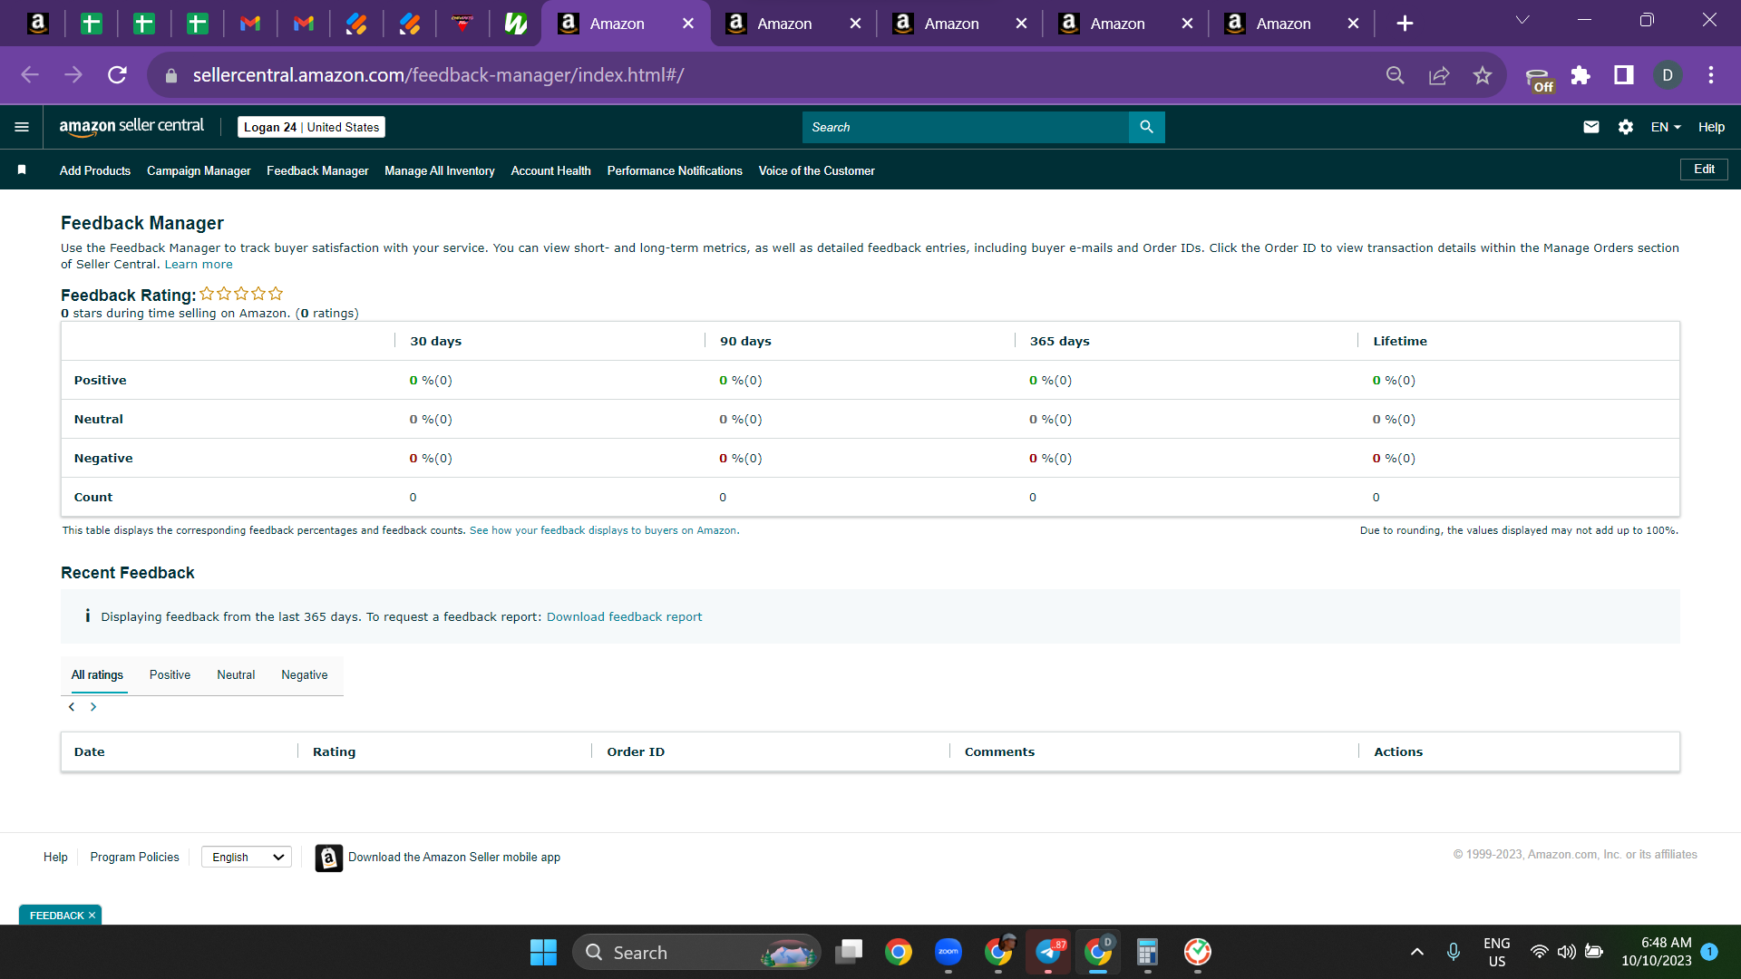Click the share page icon
This screenshot has height=979, width=1741.
pos(1439,75)
